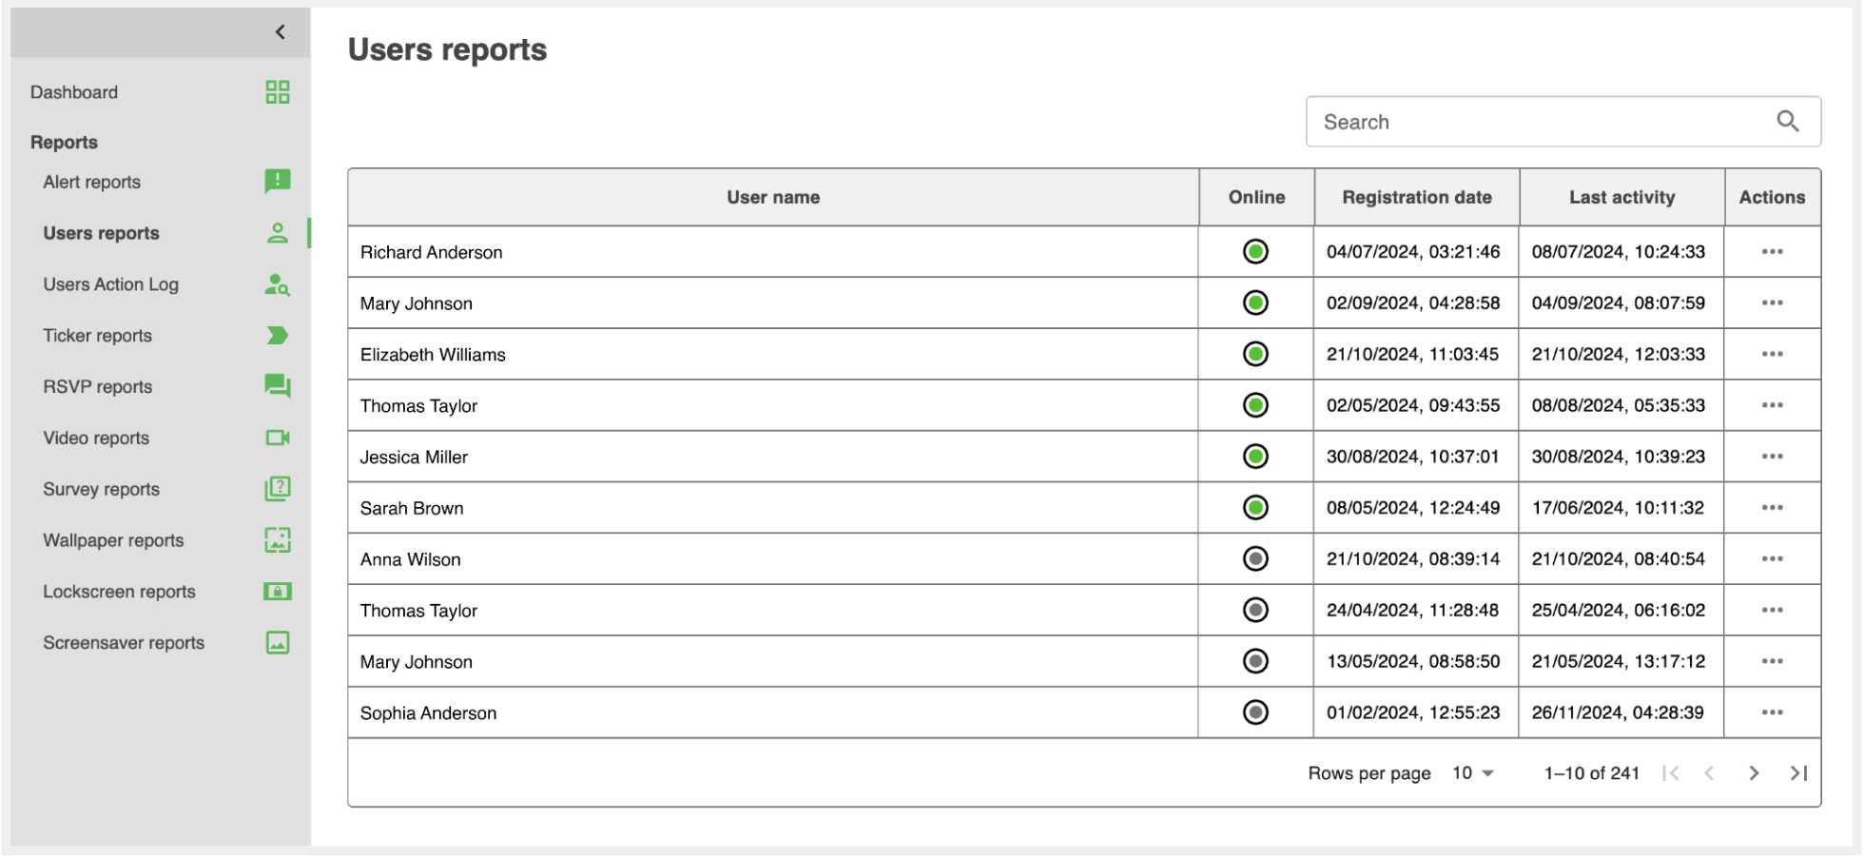1864x858 pixels.
Task: Click the search magnifier icon
Action: pos(1787,122)
